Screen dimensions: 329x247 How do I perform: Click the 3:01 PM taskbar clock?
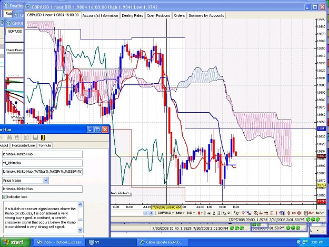317,242
